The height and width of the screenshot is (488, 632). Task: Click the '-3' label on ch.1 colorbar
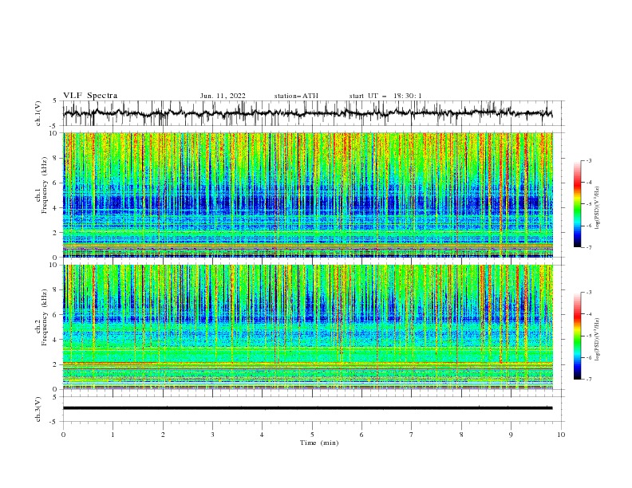pyautogui.click(x=589, y=160)
